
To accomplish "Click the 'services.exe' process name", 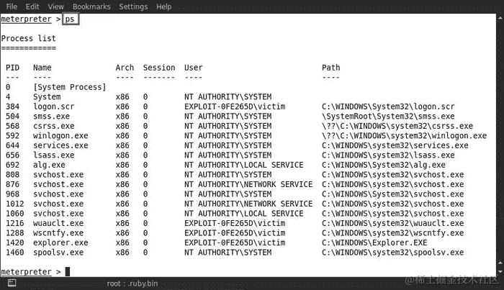I will coord(60,145).
